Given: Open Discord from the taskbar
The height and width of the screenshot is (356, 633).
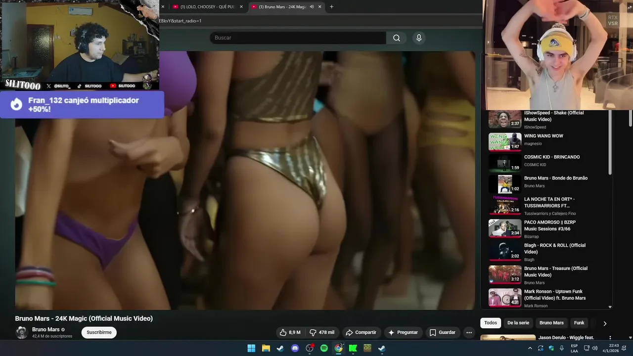Looking at the screenshot, I should pos(295,348).
